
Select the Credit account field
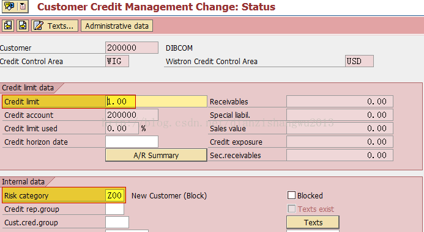click(132, 115)
